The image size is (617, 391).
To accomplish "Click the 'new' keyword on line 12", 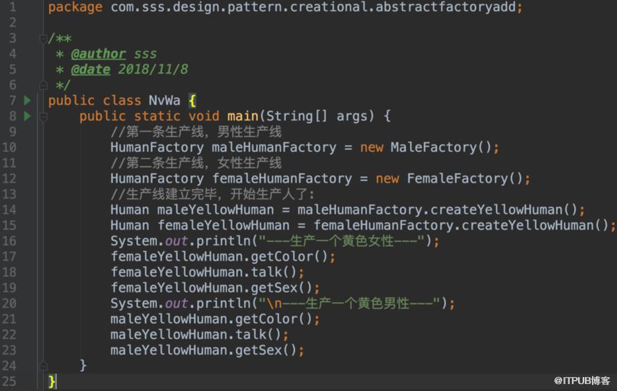I will [387, 178].
